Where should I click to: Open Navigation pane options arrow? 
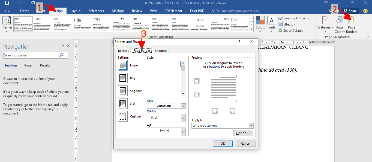(x=63, y=46)
